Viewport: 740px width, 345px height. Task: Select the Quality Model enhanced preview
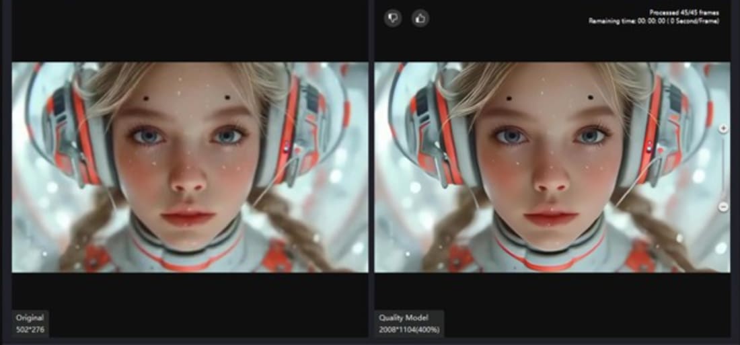[x=552, y=167]
